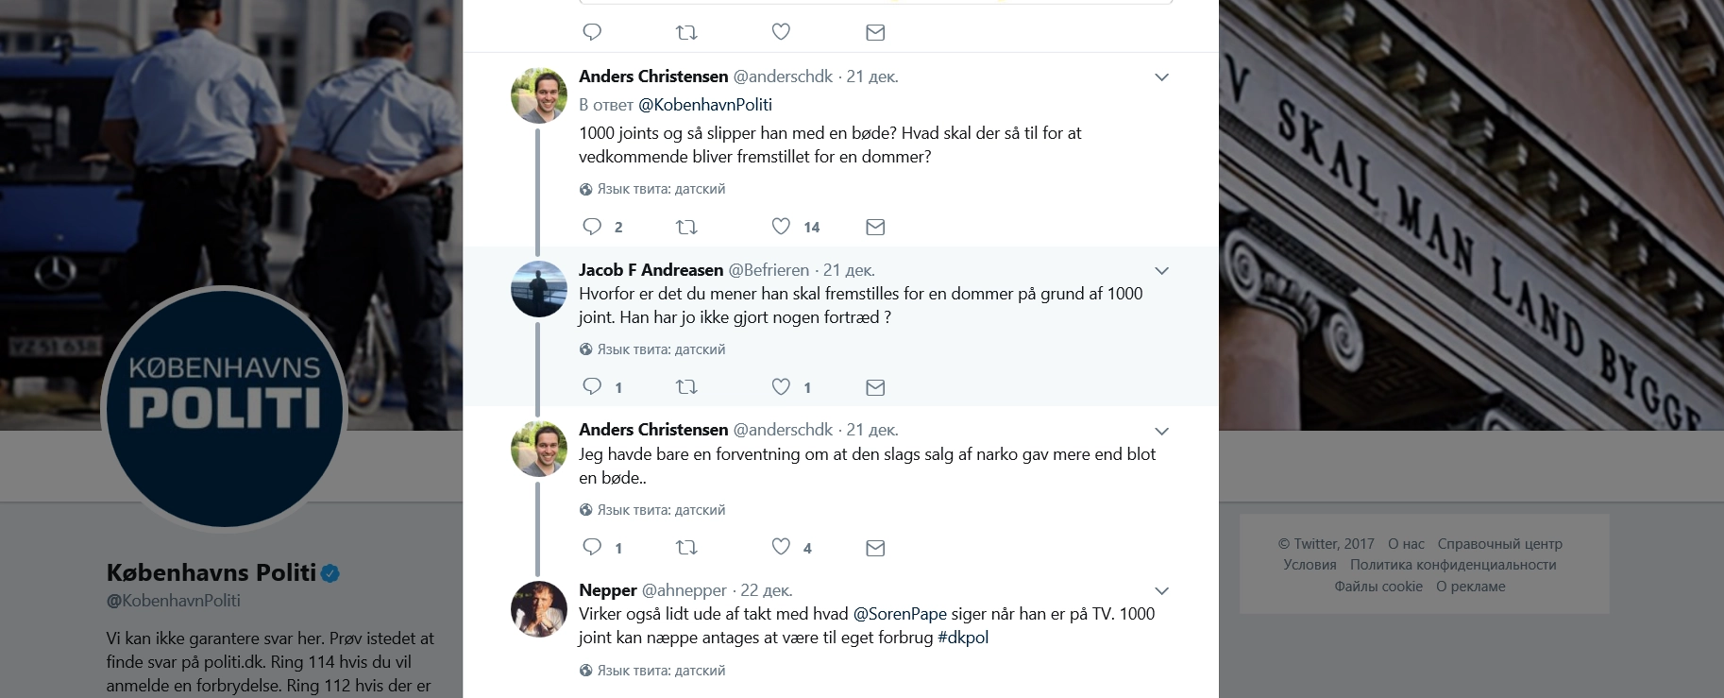This screenshot has height=698, width=1724.
Task: Reply to Jacob F Andreasen's tweet
Action: click(592, 386)
